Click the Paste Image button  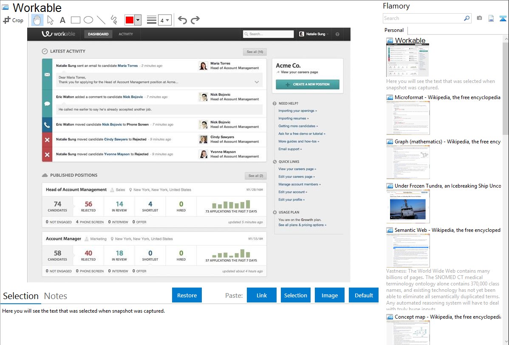pos(329,295)
